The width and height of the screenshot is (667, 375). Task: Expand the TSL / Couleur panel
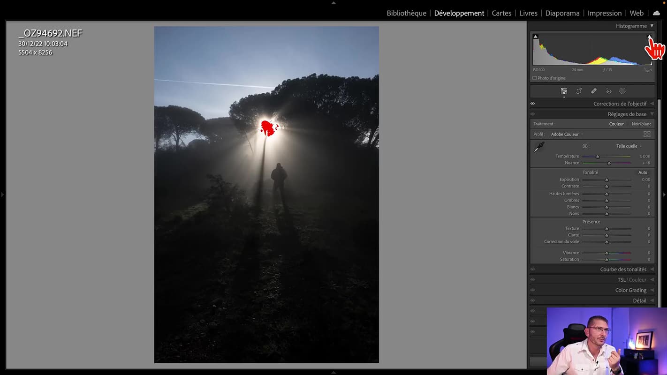(x=652, y=279)
